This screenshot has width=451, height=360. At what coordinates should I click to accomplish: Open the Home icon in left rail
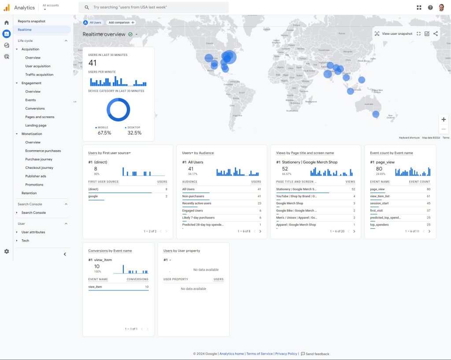[7, 22]
